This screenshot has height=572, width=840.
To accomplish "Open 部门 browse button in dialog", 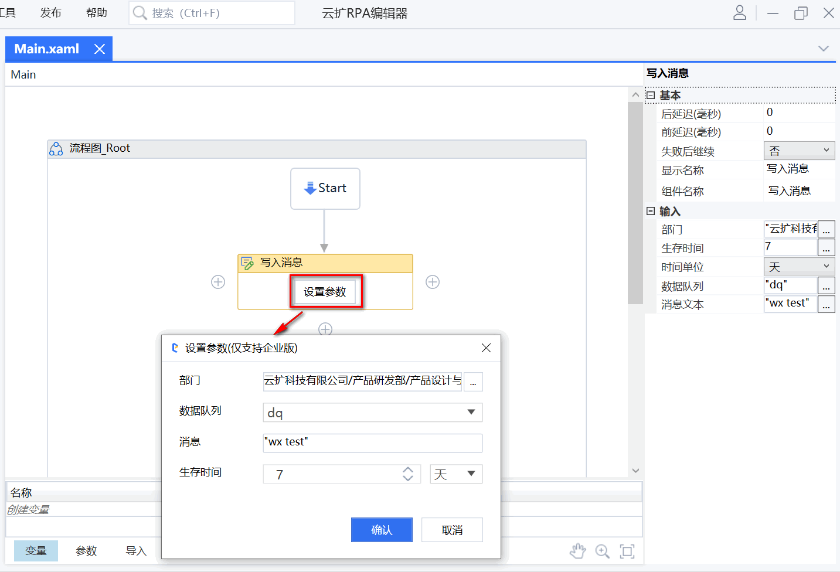I will 473,382.
